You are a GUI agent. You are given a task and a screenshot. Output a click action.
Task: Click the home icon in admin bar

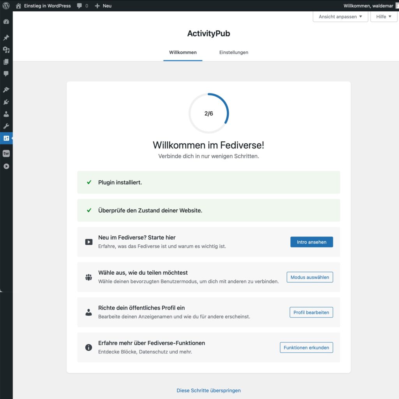click(x=18, y=5)
